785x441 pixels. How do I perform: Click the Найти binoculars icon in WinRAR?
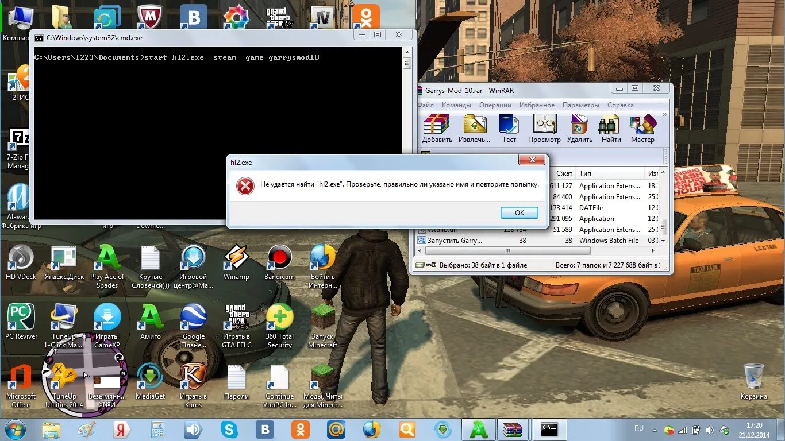click(611, 128)
